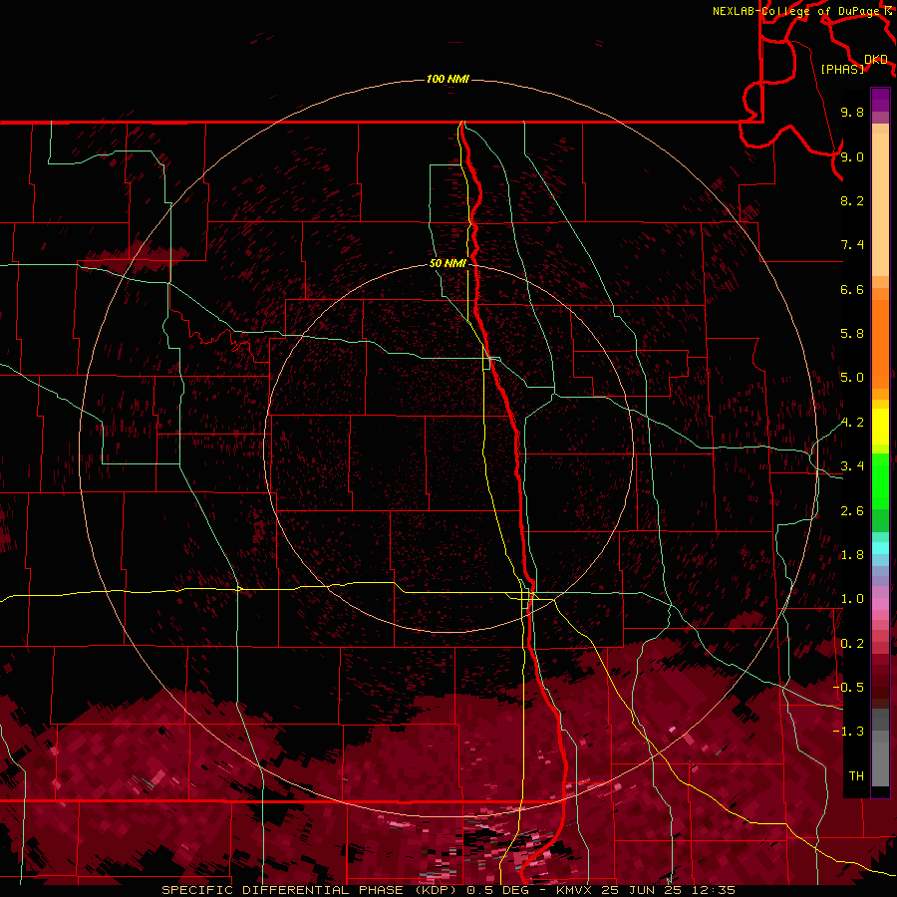Pick the 6.6 scale value

click(852, 289)
